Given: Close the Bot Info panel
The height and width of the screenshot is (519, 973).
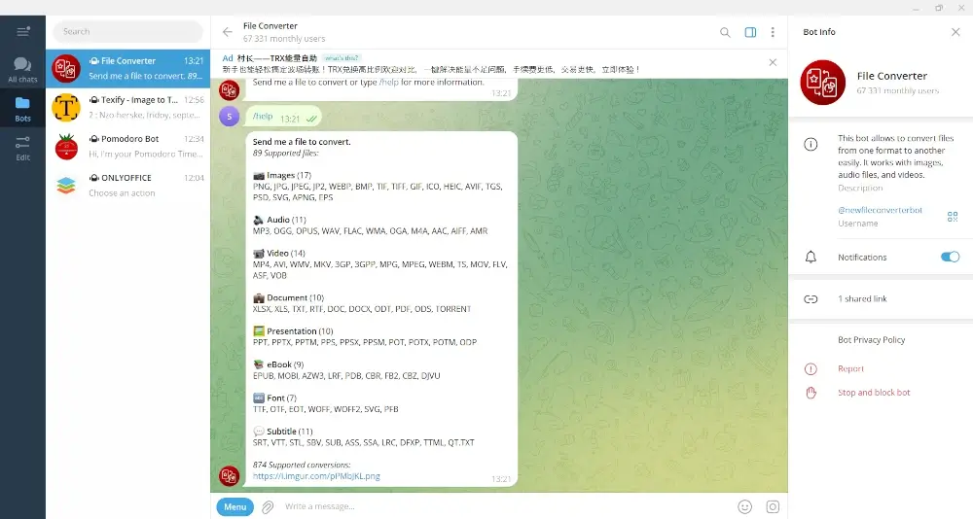Looking at the screenshot, I should (x=955, y=32).
